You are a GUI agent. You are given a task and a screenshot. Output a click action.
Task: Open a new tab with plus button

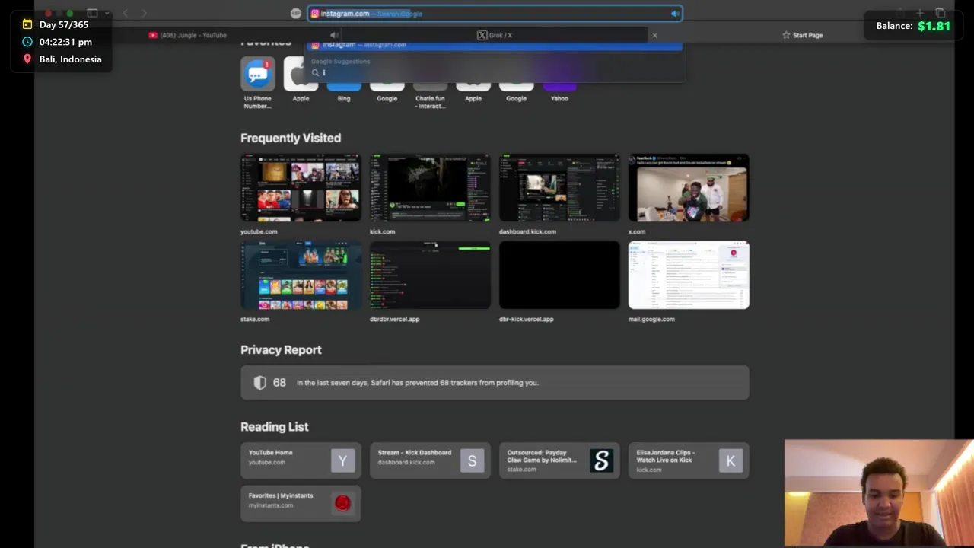pyautogui.click(x=920, y=13)
